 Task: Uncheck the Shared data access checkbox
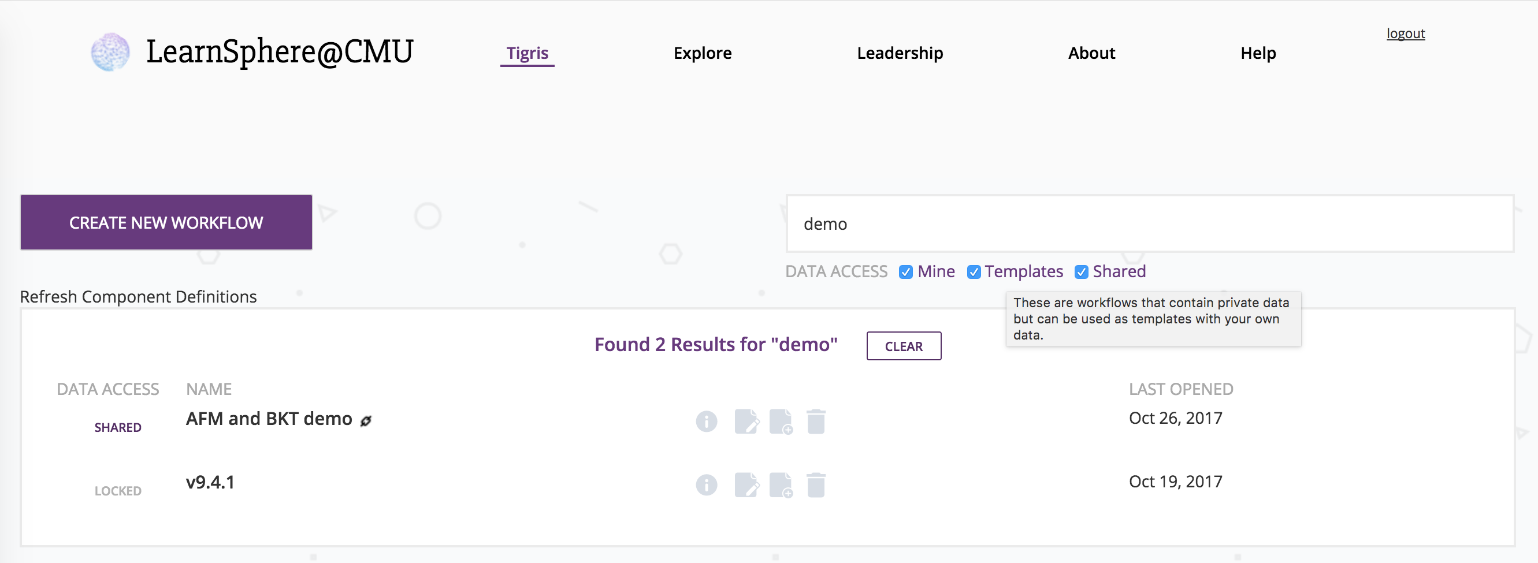pyautogui.click(x=1081, y=272)
